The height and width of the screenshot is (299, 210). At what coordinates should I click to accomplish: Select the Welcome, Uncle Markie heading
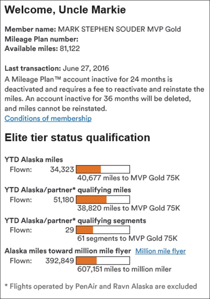pyautogui.click(x=65, y=10)
